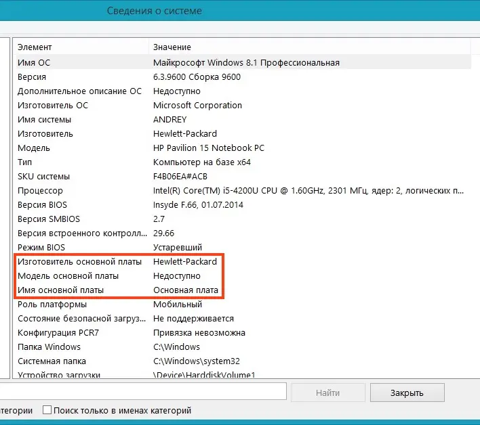This screenshot has width=480, height=425.
Task: Select the Изготовитель row label
Action: (x=45, y=134)
